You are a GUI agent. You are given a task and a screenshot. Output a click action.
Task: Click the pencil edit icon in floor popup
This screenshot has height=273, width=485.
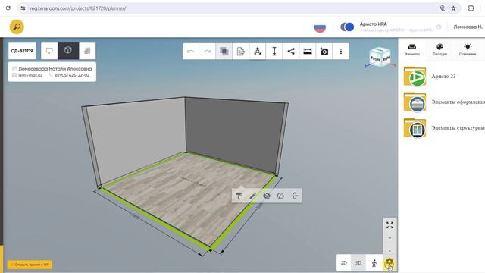(252, 196)
